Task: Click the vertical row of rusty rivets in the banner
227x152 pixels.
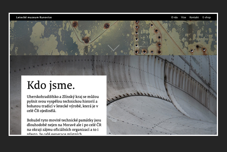Action: pyautogui.click(x=136, y=37)
